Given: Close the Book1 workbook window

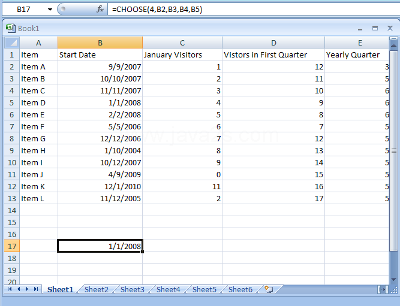Looking at the screenshot, I should 390,28.
